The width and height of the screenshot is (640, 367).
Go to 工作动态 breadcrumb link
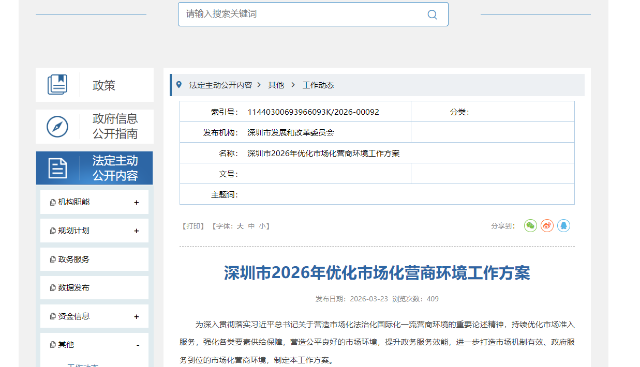(x=318, y=85)
